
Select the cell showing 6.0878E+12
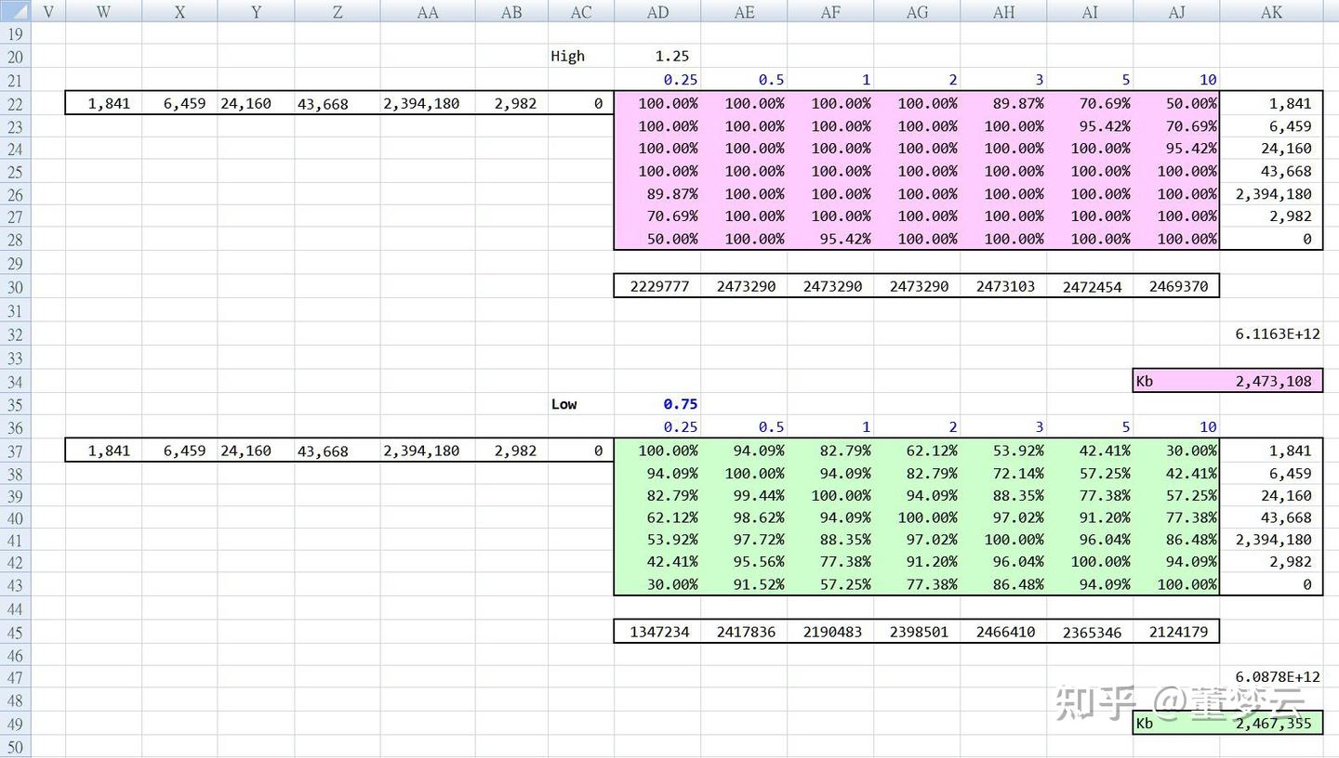click(x=1271, y=677)
